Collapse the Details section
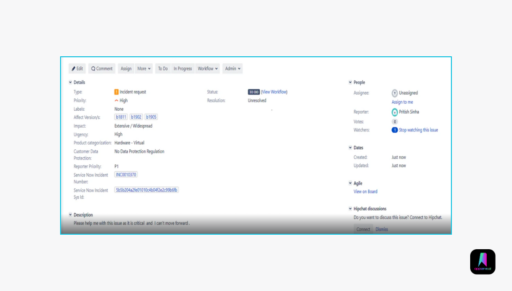Screen dimensions: 512x291 coord(70,82)
